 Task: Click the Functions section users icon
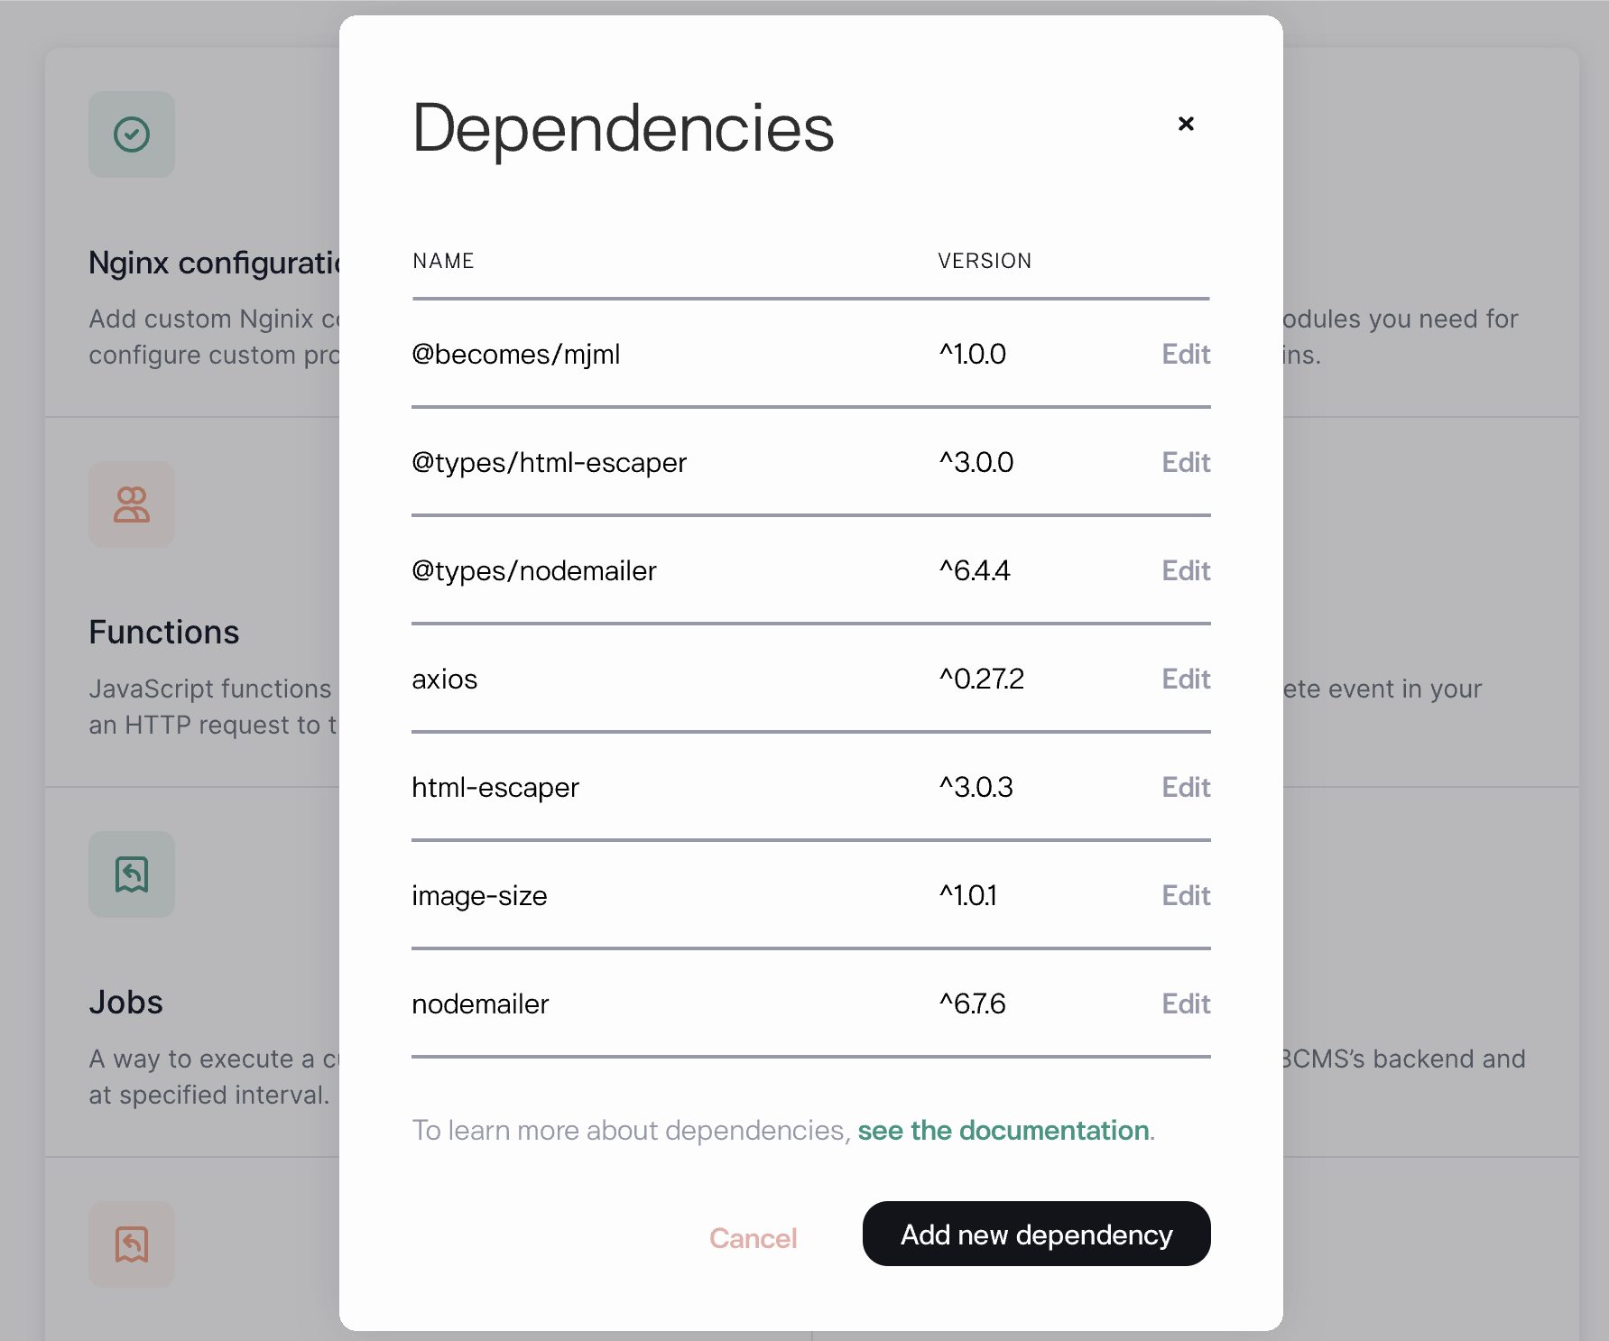pyautogui.click(x=132, y=504)
